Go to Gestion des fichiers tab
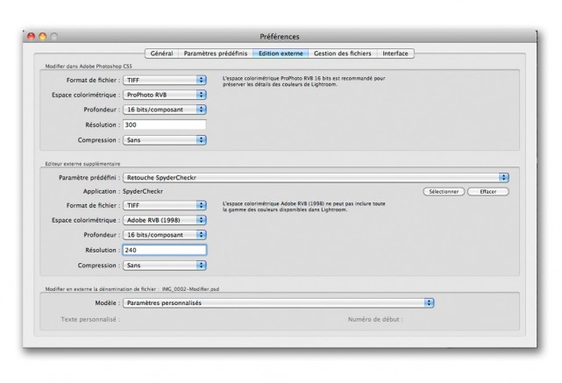Screen dimensions: 562x383 [x=342, y=53]
